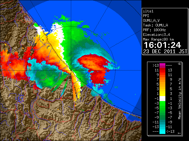Click the 'OUMU_A_V' product label

click(151, 21)
